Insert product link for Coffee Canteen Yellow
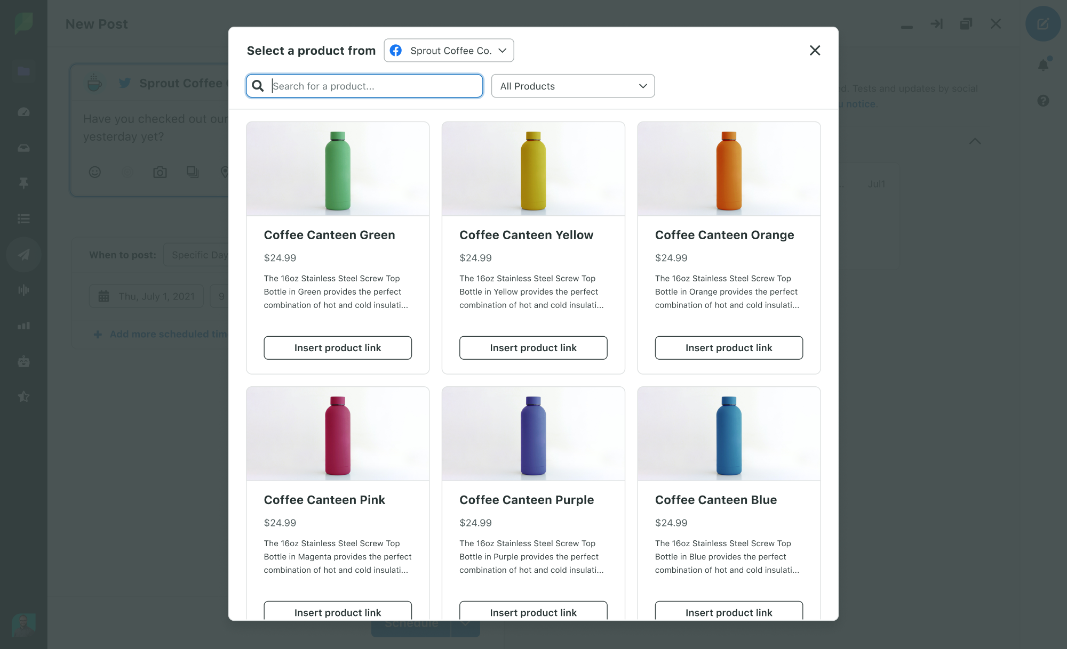Screen dimensions: 1067x649 pyautogui.click(x=533, y=347)
